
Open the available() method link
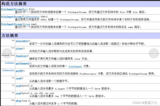point(22,41)
